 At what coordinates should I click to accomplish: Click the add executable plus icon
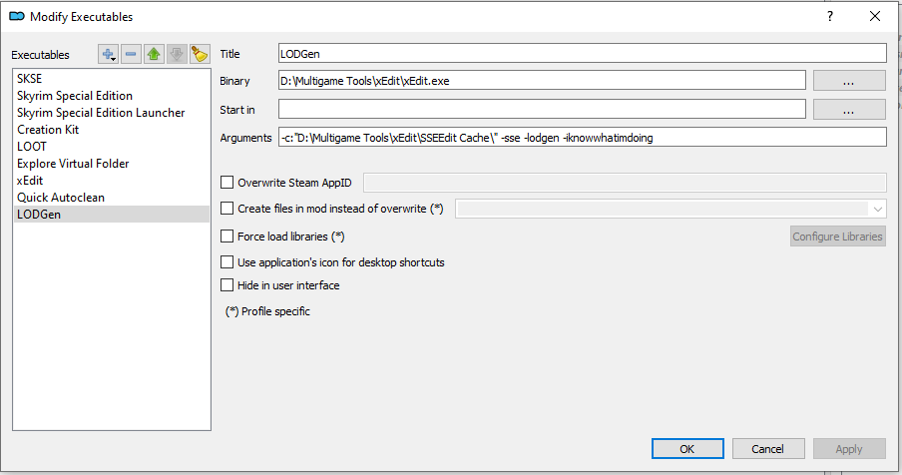point(108,54)
